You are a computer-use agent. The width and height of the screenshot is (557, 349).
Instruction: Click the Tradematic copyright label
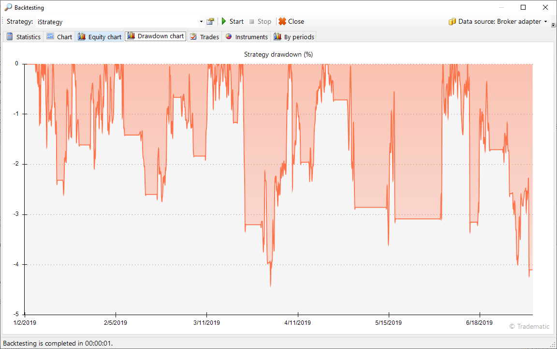click(x=529, y=326)
